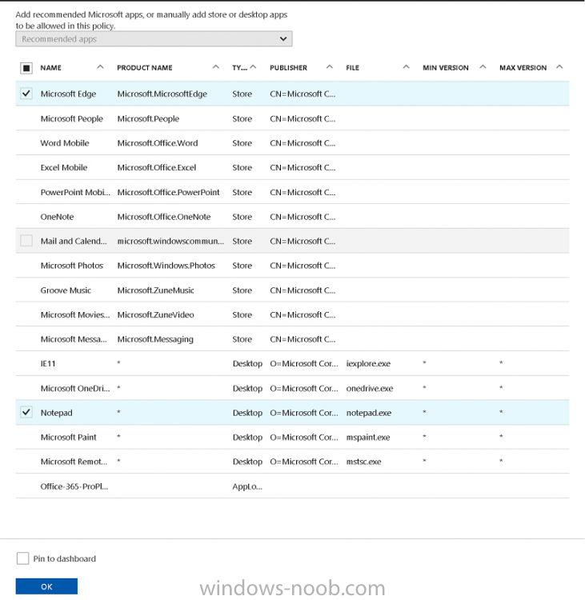The height and width of the screenshot is (600, 585).
Task: Select the Microsoft Photos row
Action: [293, 265]
